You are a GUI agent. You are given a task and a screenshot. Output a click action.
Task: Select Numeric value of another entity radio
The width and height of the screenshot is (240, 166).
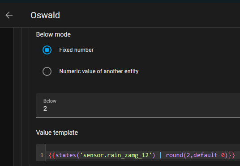tap(47, 71)
